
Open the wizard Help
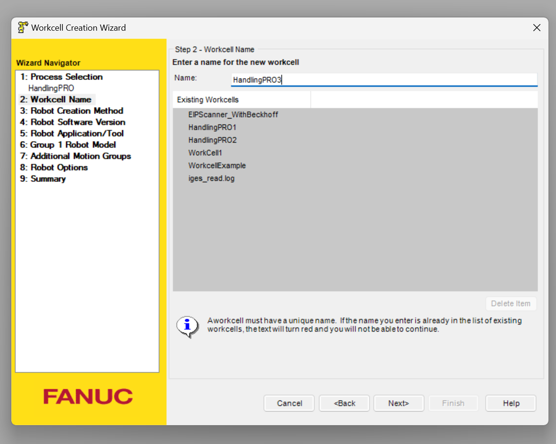tap(511, 403)
